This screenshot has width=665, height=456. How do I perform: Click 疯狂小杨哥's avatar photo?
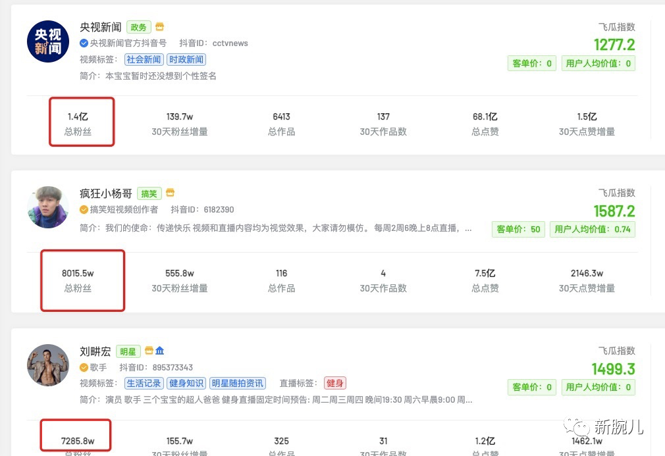pyautogui.click(x=47, y=207)
